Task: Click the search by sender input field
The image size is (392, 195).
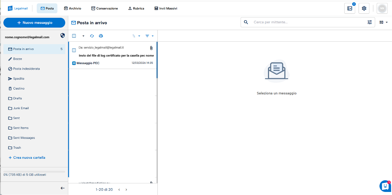Action: [x=308, y=22]
